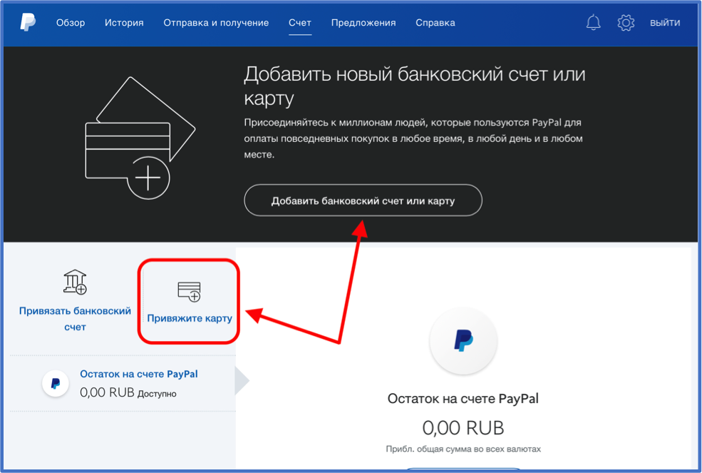
Task: Click the card icon above Привяжите карту
Action: 189,290
